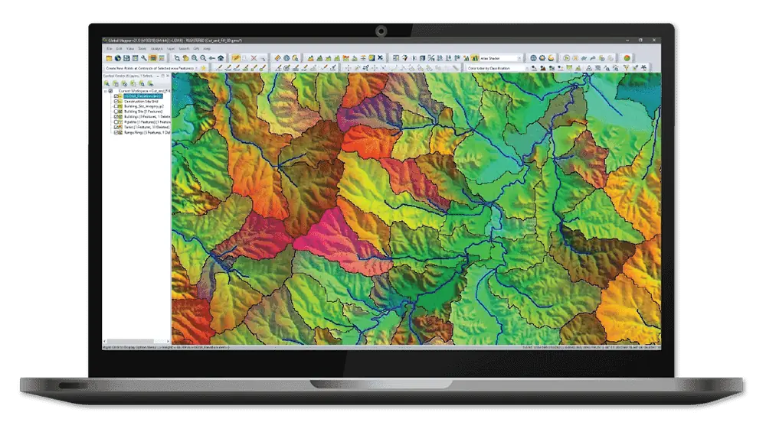
Task: Select the Pan hand tool
Action: click(x=185, y=58)
